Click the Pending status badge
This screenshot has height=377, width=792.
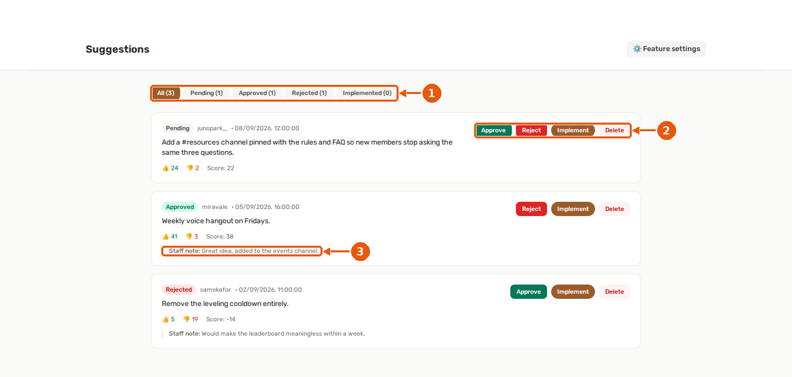tap(178, 128)
